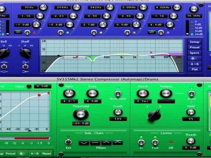This screenshot has height=158, width=211.
Task: Toggle the Limiter Fast switch
Action: 155,142
